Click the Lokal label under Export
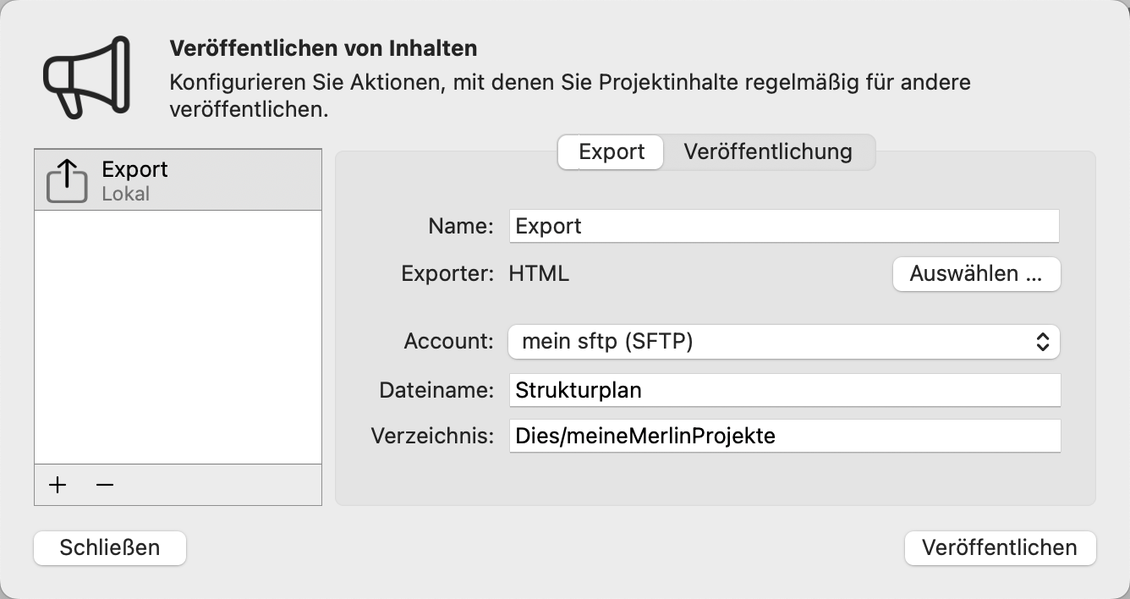The width and height of the screenshot is (1130, 599). pos(123,193)
